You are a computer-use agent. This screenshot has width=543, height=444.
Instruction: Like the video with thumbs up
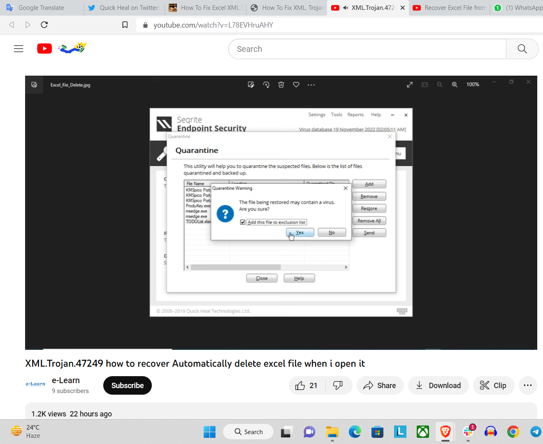pyautogui.click(x=306, y=385)
